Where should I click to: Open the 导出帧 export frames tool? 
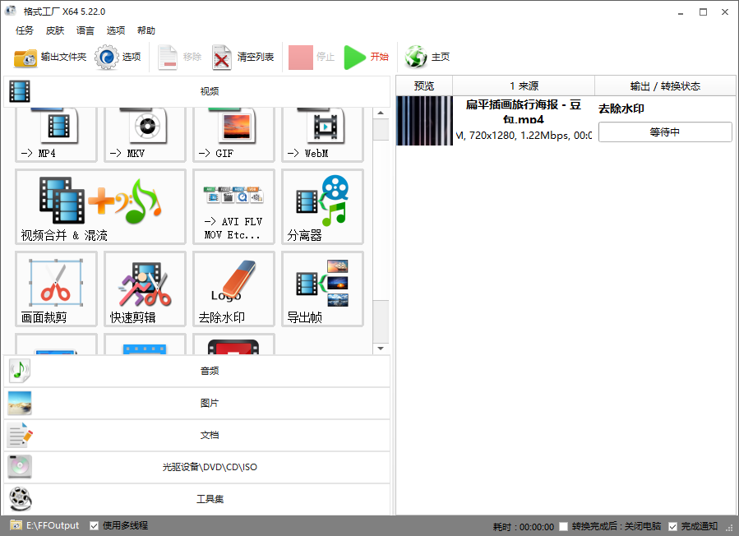[322, 289]
